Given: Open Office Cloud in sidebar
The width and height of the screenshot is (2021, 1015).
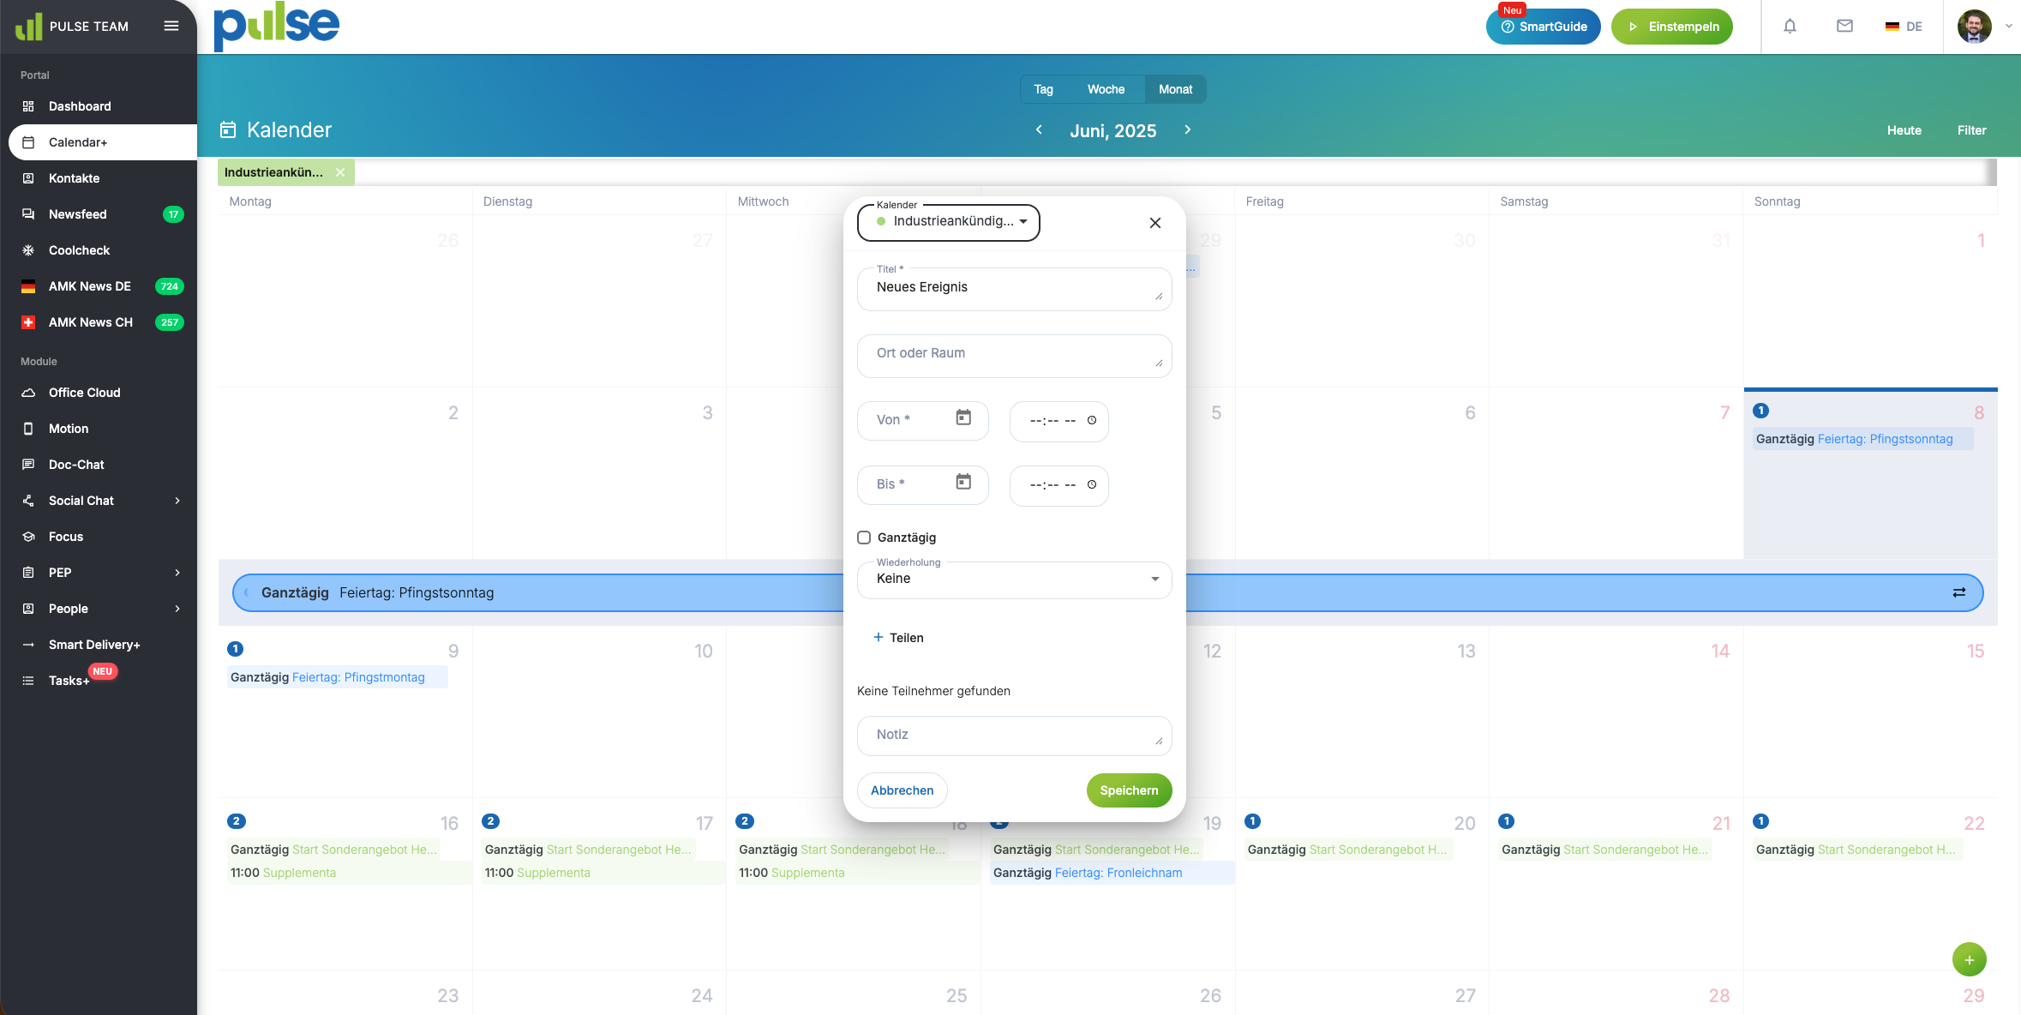Looking at the screenshot, I should coord(84,393).
